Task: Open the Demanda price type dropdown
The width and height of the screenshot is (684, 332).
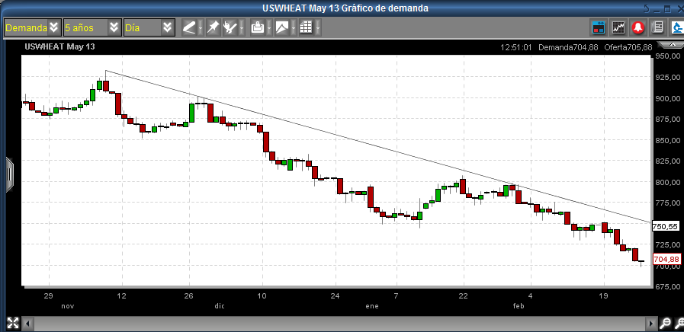Action: click(32, 28)
